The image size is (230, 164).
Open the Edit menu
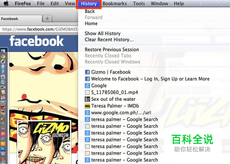pos(55,3)
